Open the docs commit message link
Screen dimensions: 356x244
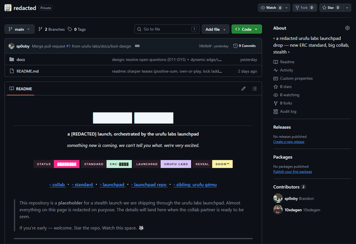coord(166,60)
